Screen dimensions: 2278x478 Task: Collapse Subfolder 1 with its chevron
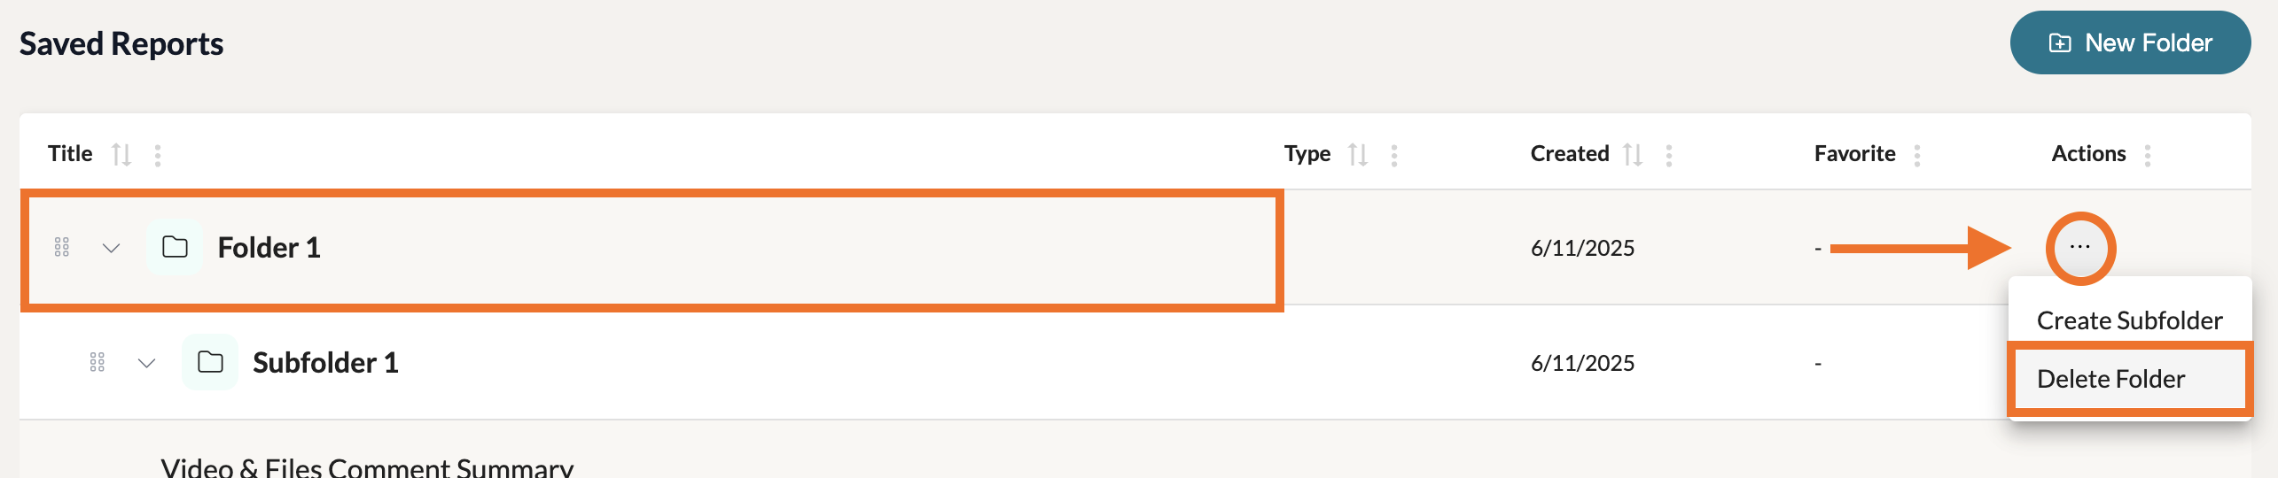(x=147, y=363)
